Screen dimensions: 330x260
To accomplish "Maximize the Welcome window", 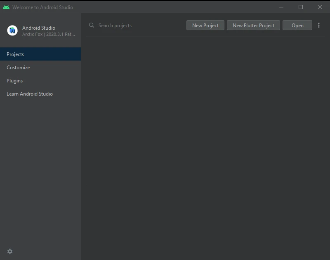I will coord(300,7).
